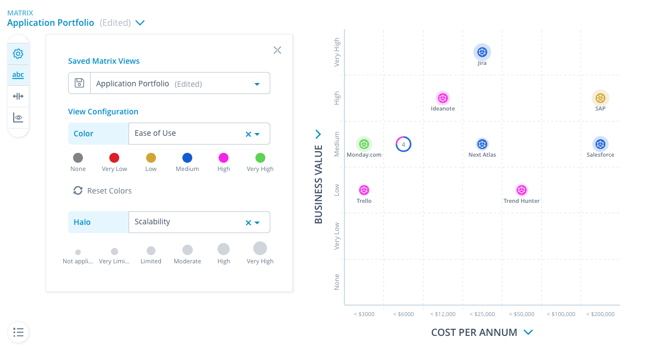Open the cluster of 4 applications
657x348 pixels.
403,144
